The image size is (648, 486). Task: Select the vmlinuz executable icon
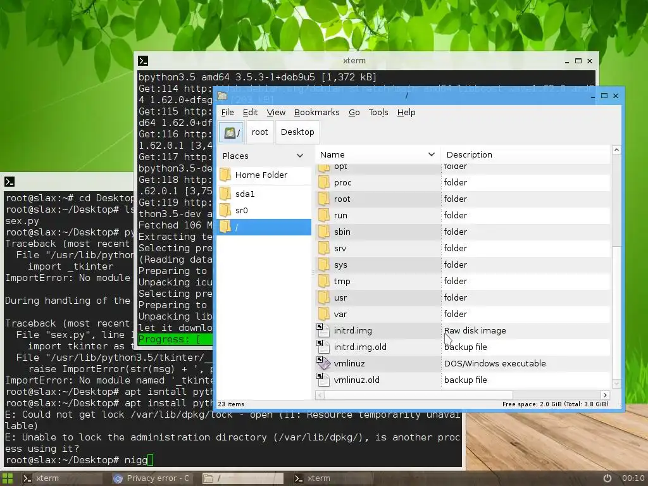pos(323,363)
